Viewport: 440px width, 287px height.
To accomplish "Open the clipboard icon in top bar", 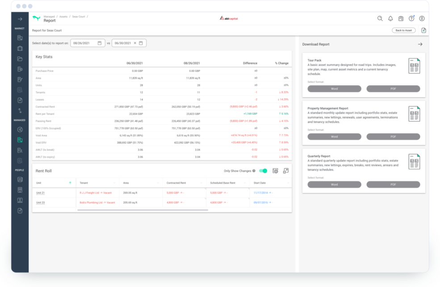I will tap(401, 18).
